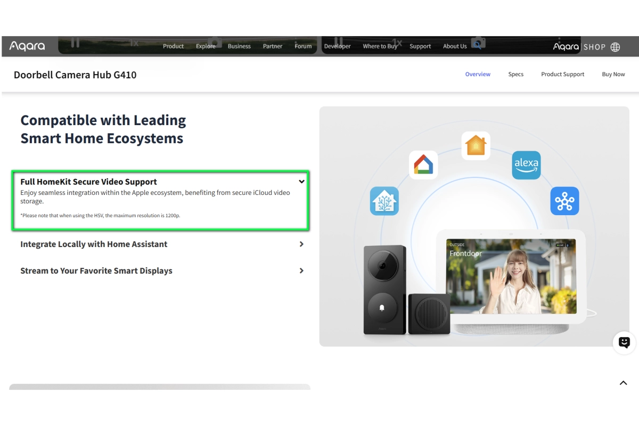
Task: Open the About Us menu
Action: pos(455,46)
